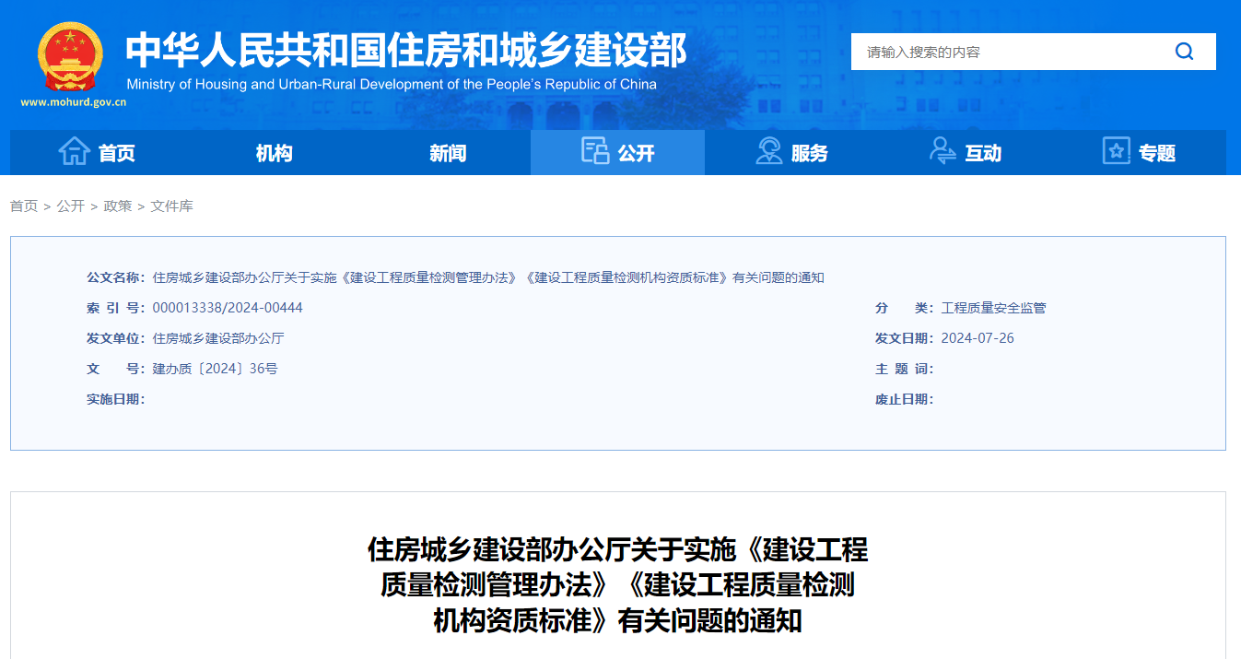Click the 实施日期 label
Image resolution: width=1241 pixels, height=659 pixels.
[116, 399]
